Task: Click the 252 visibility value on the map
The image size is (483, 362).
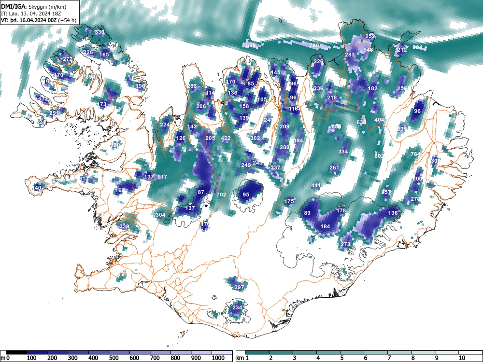Action: (370, 36)
